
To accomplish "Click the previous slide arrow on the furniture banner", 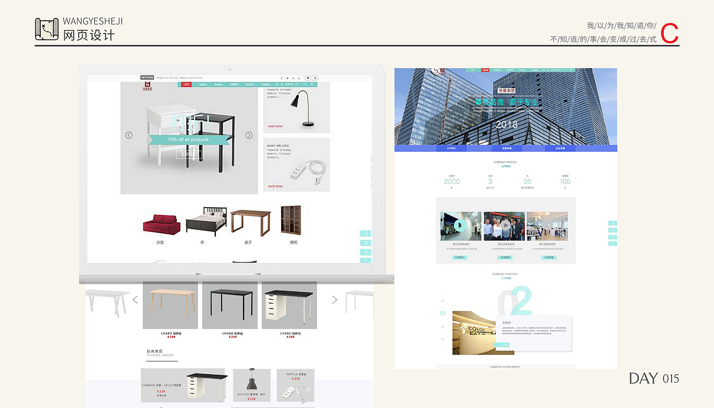I will point(129,135).
